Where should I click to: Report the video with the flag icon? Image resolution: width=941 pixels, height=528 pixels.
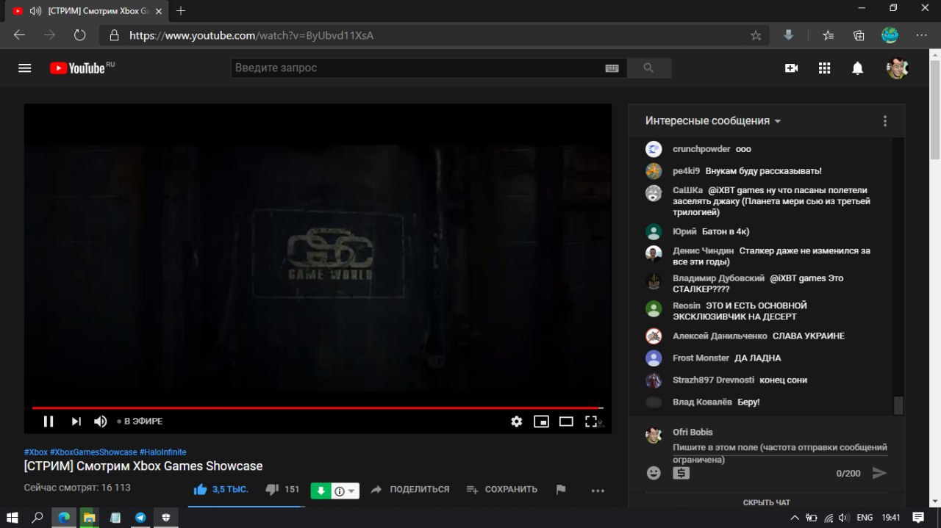coord(561,490)
